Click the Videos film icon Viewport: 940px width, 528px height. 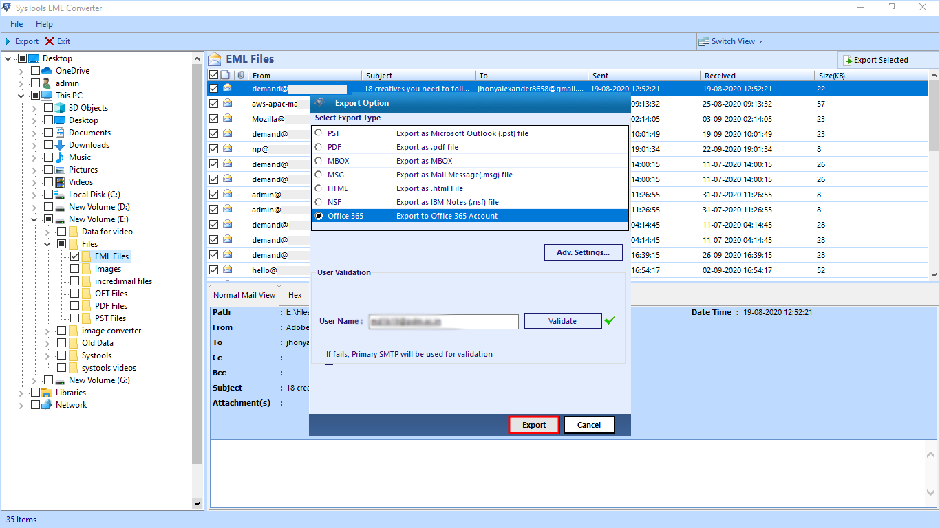click(x=60, y=182)
